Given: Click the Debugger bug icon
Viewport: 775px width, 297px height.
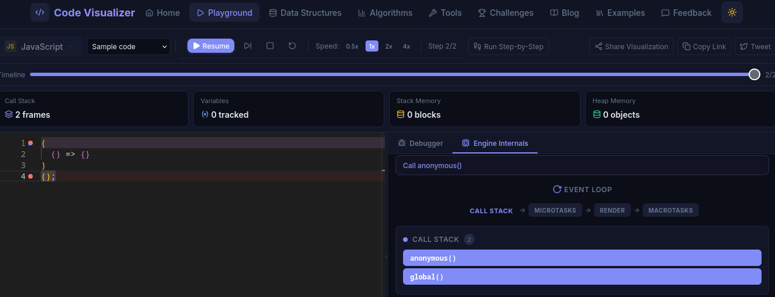Looking at the screenshot, I should pyautogui.click(x=402, y=143).
